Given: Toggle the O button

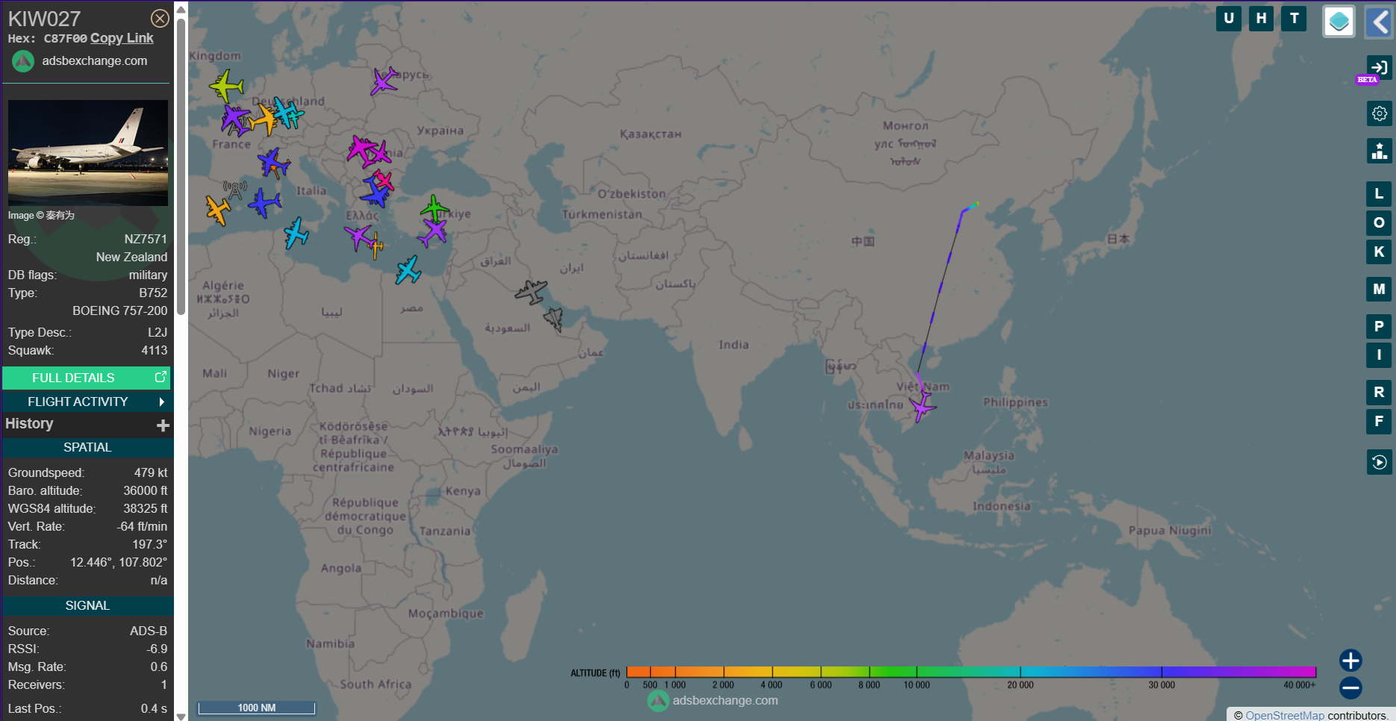Looking at the screenshot, I should tap(1379, 222).
